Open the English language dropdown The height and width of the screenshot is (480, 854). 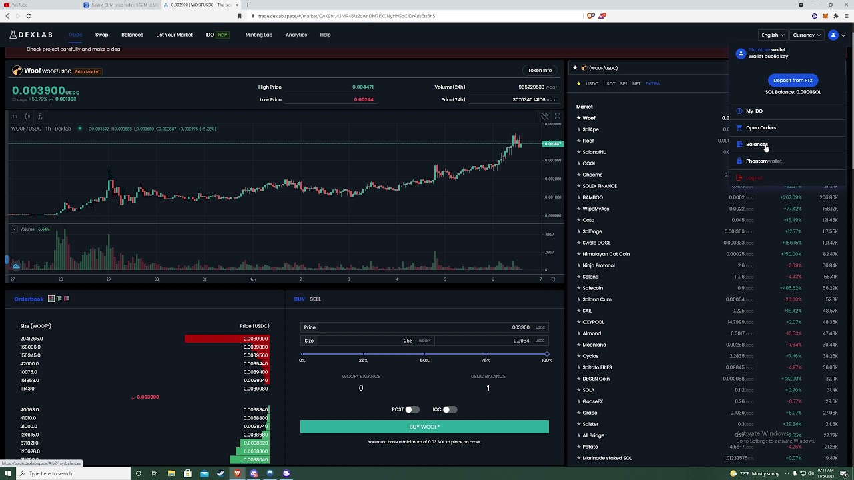pos(773,35)
